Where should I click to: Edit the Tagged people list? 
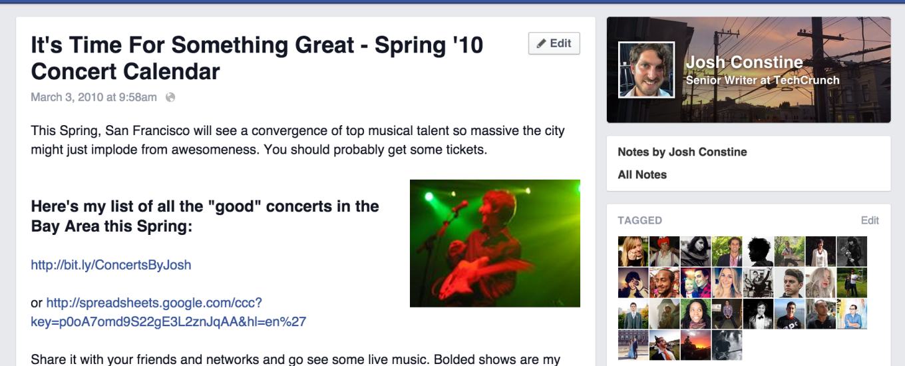click(x=870, y=220)
